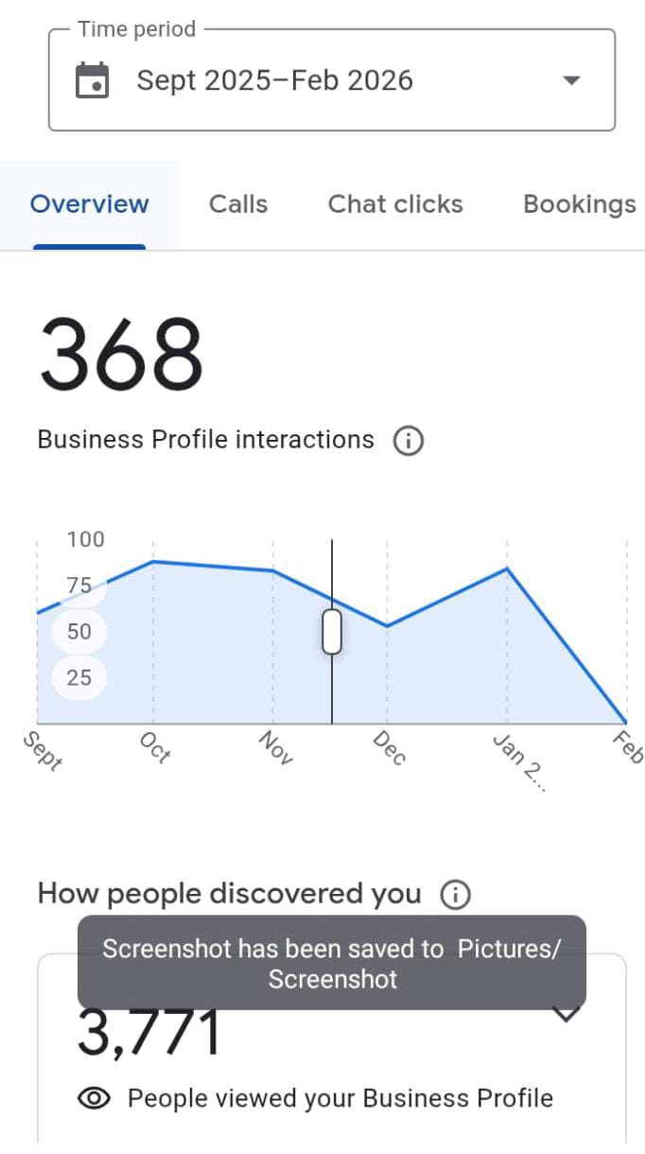Return to the Overview tab

[90, 203]
